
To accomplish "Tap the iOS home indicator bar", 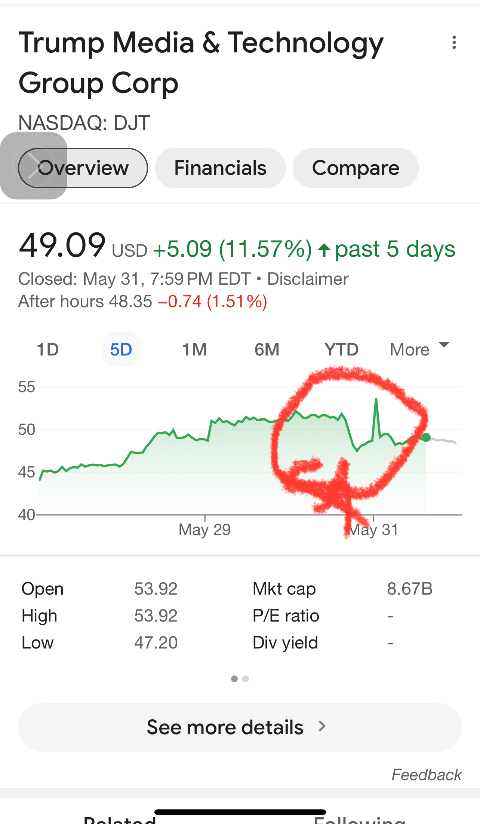I will 240,812.
